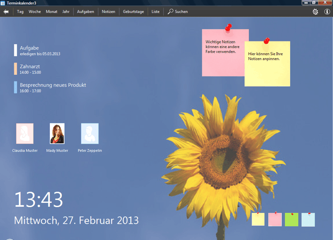
Task: Click the pink note about Wichtige Notizen
Action: point(222,53)
